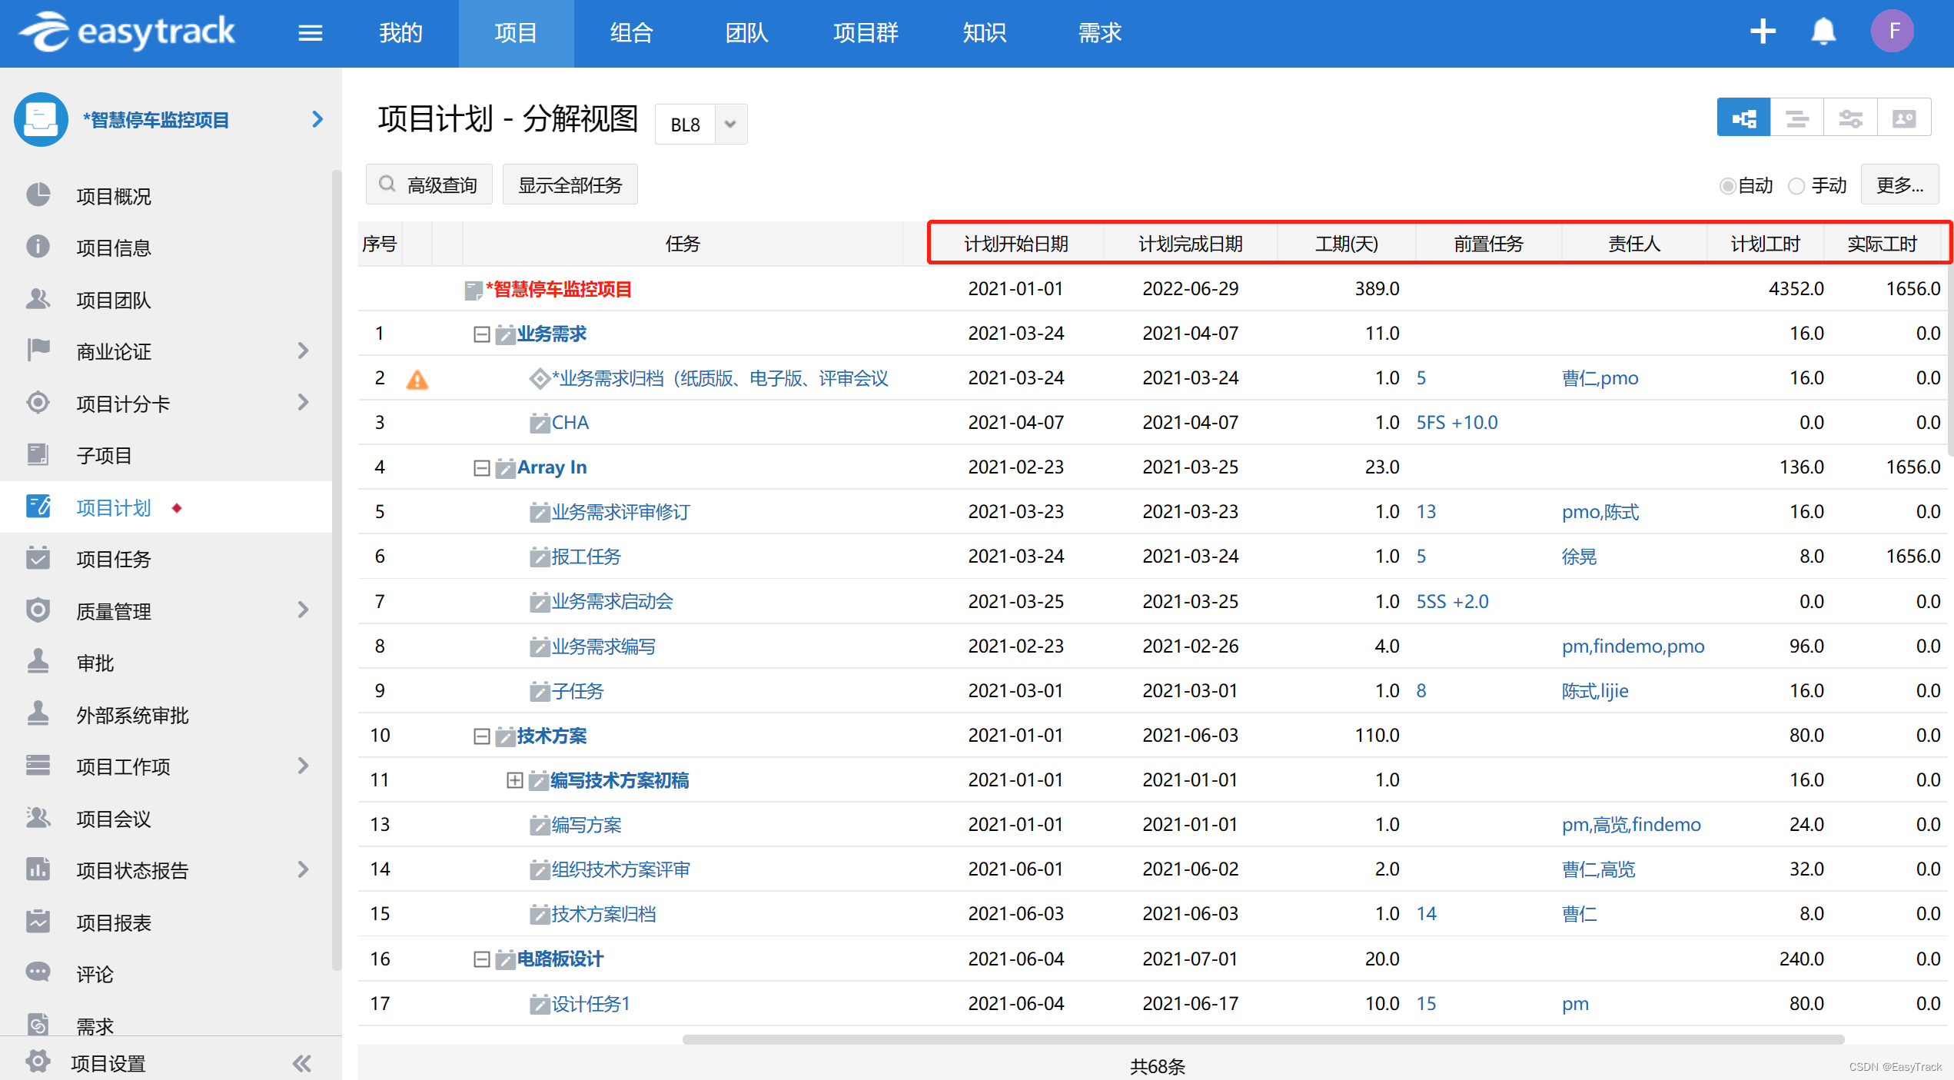Click the 高级查询 button

point(429,185)
